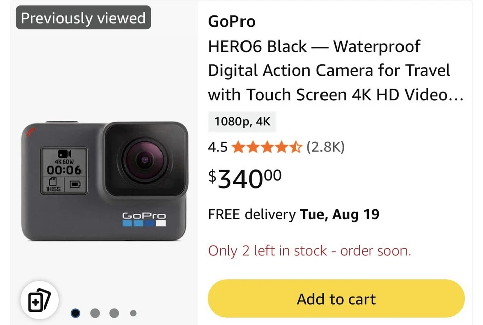
Task: Select the second carousel dot
Action: pos(95,313)
